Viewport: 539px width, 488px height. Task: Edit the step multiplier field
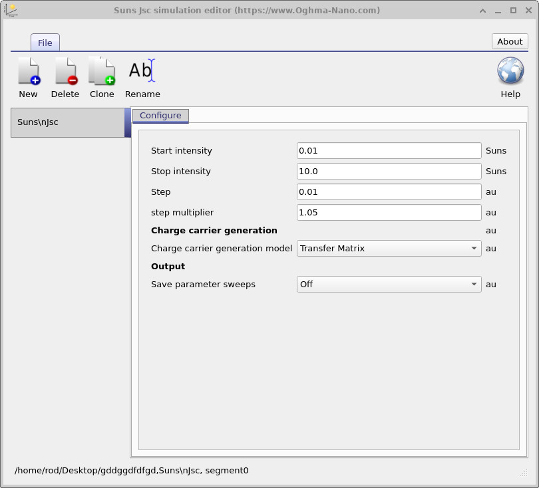tap(389, 213)
